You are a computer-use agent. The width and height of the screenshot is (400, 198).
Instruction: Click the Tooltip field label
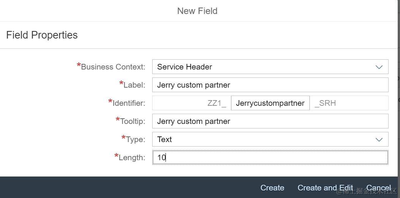pyautogui.click(x=132, y=121)
